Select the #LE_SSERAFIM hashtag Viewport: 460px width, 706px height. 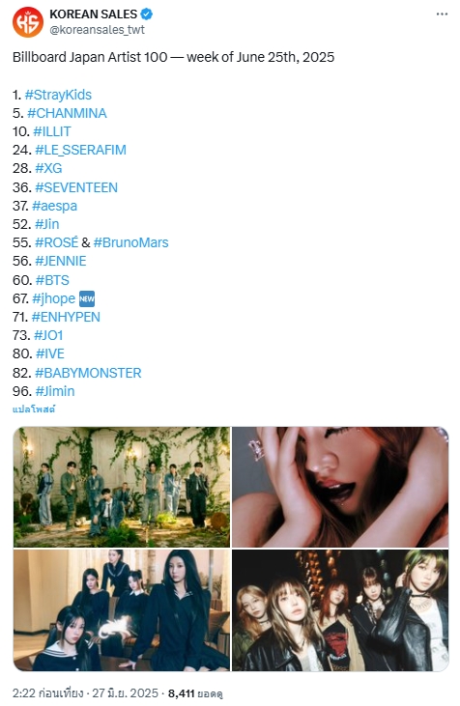80,150
